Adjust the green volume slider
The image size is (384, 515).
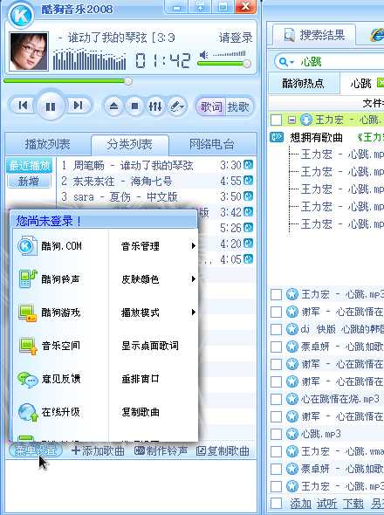[x=224, y=64]
